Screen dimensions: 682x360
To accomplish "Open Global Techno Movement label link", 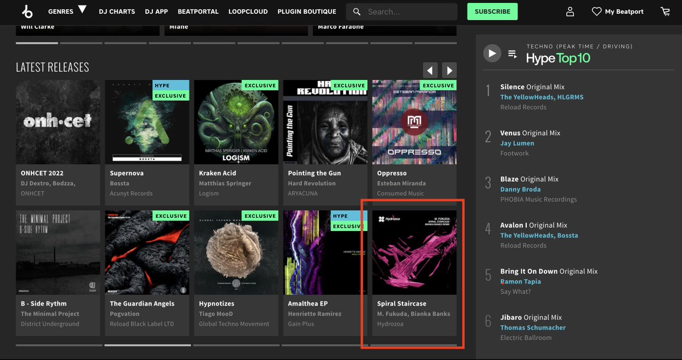I will click(x=234, y=324).
